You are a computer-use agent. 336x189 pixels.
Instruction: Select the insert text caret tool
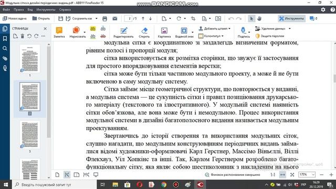[103, 28]
